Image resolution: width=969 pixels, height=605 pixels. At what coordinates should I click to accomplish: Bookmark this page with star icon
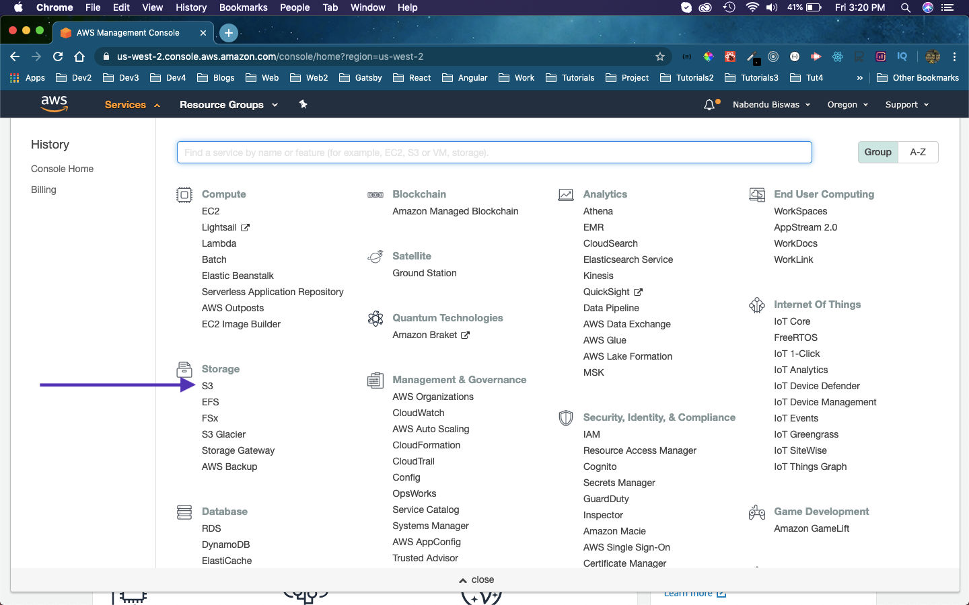coord(660,56)
